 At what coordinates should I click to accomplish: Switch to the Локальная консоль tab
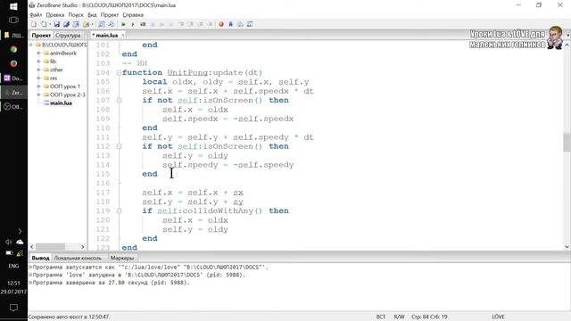click(x=78, y=258)
